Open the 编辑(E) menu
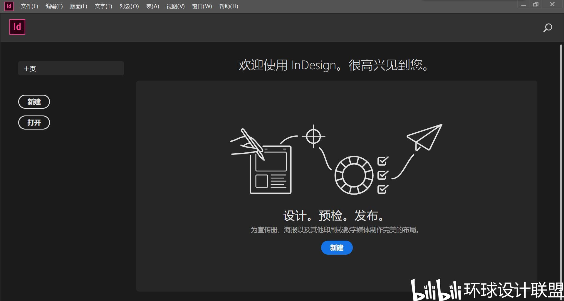 tap(54, 6)
